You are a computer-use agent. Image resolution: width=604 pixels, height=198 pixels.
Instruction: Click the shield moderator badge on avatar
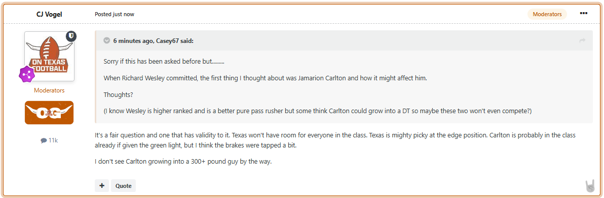tap(71, 36)
